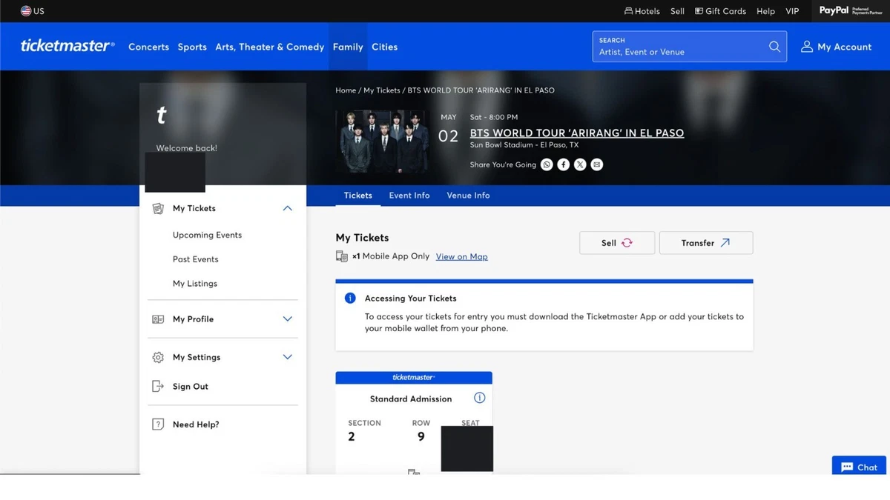Open the Chat button
Viewport: 890px width, 500px height.
coord(859,466)
